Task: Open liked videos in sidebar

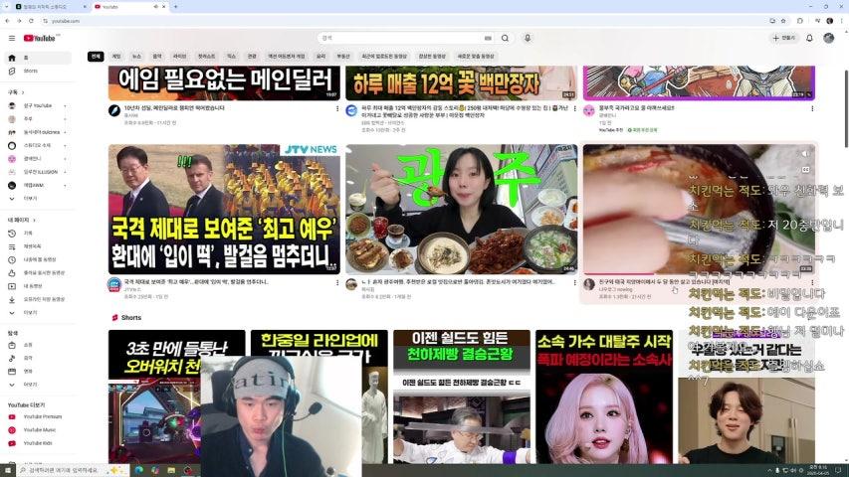Action: coord(38,273)
